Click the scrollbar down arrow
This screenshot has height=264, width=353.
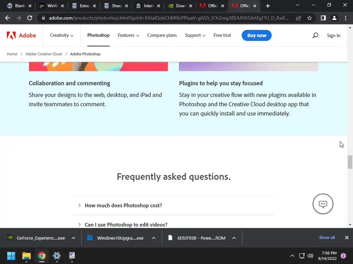[x=350, y=225]
